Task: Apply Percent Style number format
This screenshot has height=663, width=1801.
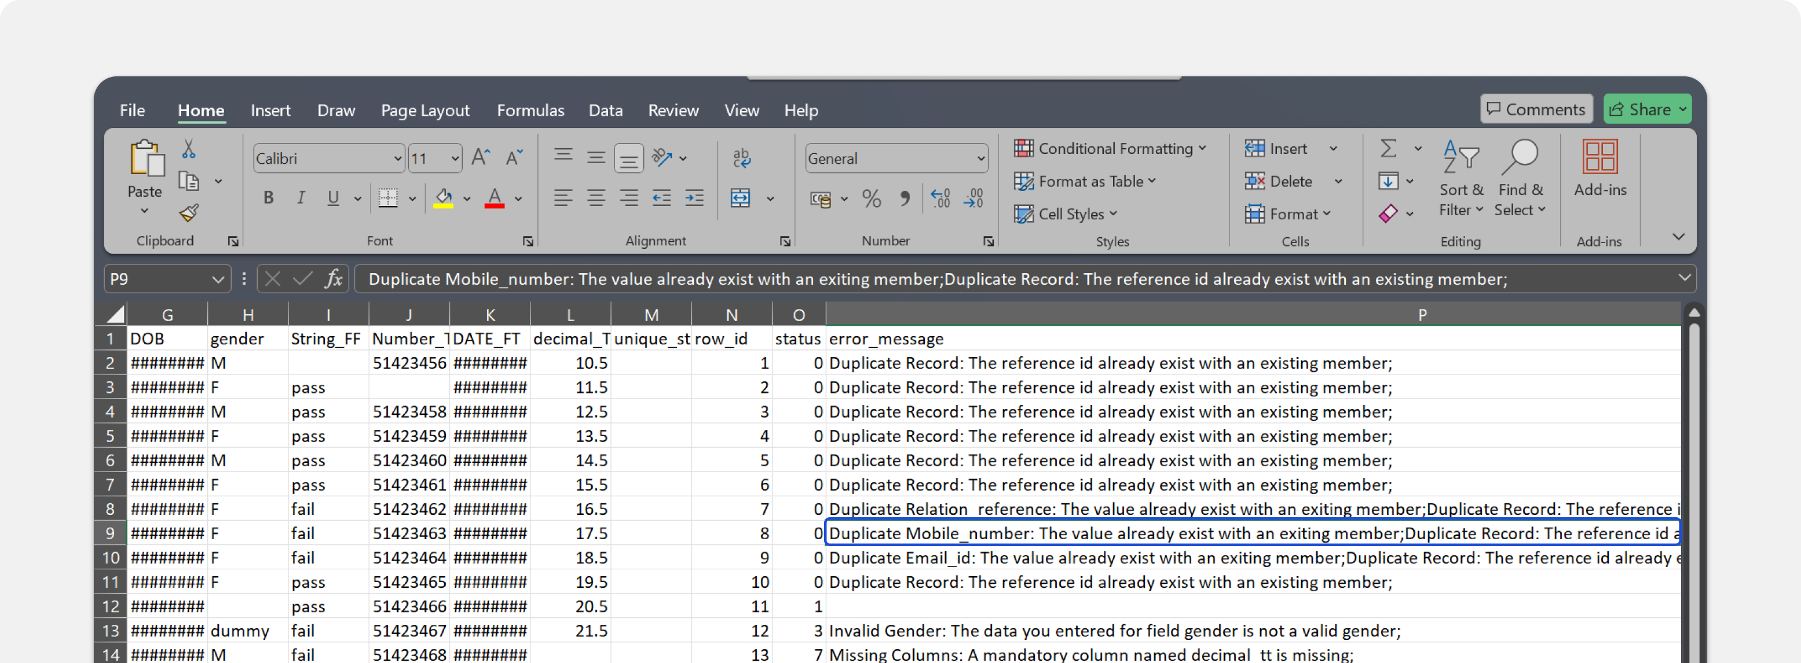Action: click(871, 199)
